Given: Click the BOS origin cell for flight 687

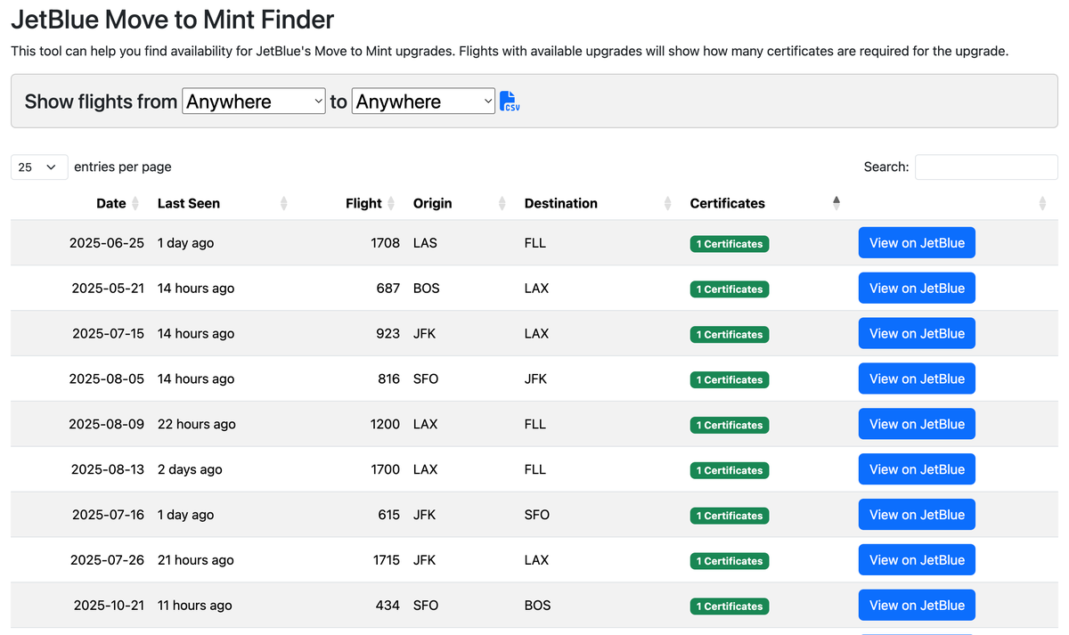Looking at the screenshot, I should [427, 289].
